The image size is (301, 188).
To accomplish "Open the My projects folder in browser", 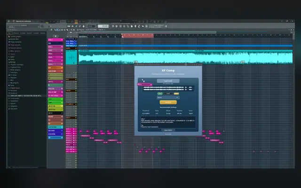I will pyautogui.click(x=14, y=83).
